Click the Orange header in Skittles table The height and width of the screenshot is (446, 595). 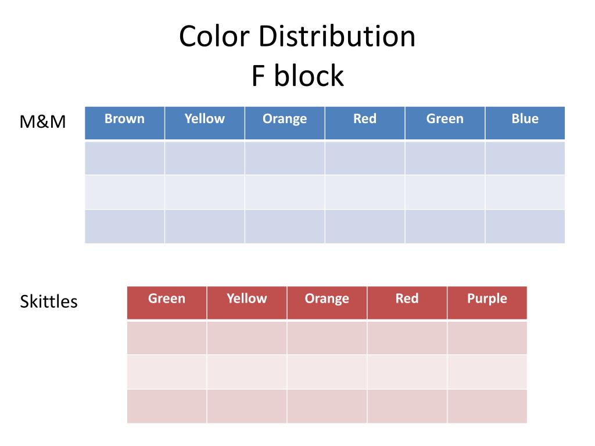coord(327,299)
